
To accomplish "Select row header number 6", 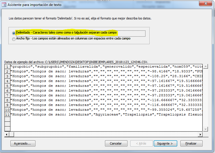I will (7, 91).
